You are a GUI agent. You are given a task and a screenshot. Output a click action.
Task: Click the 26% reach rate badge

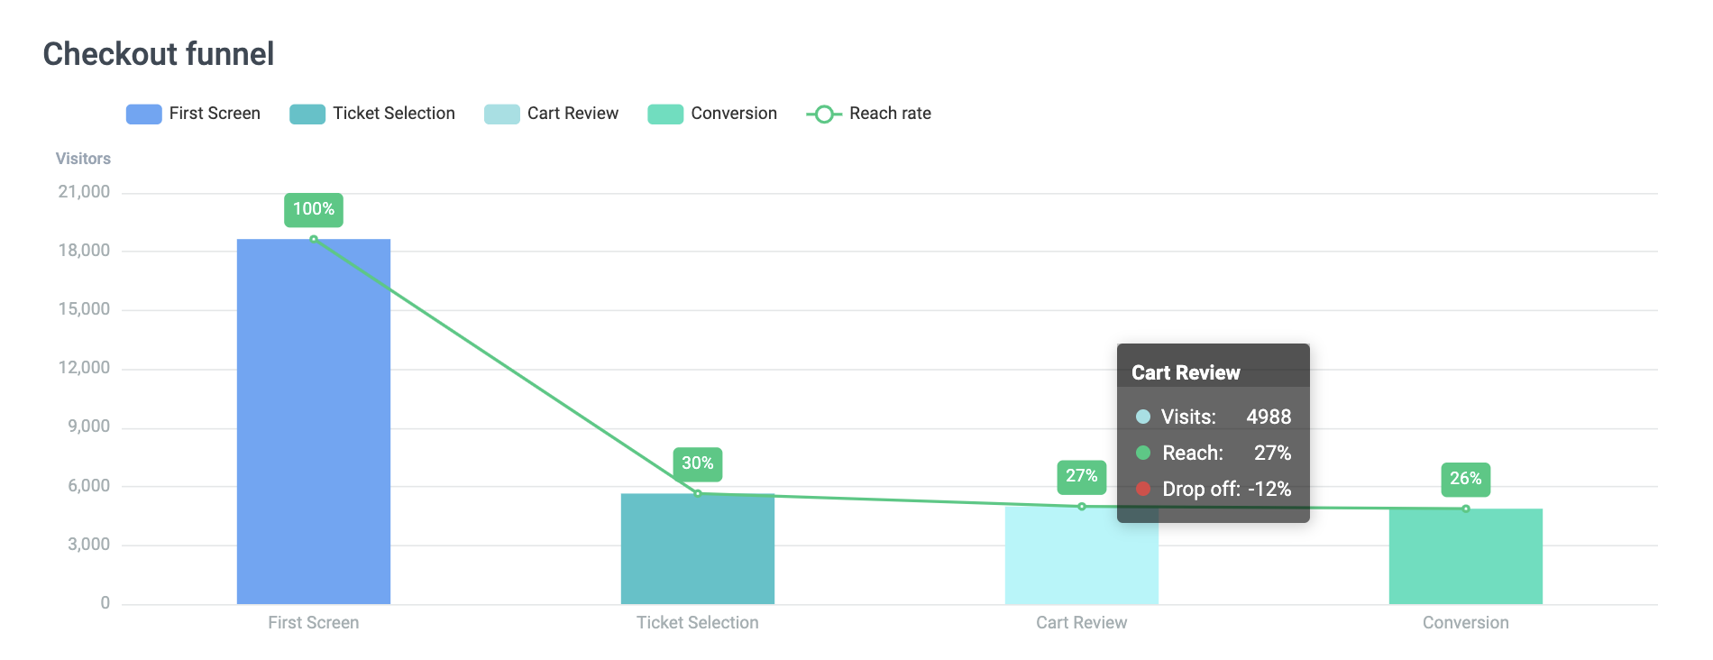pos(1466,479)
